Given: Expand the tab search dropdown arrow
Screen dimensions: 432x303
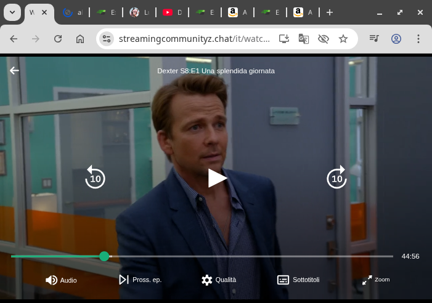Looking at the screenshot, I should (x=12, y=12).
